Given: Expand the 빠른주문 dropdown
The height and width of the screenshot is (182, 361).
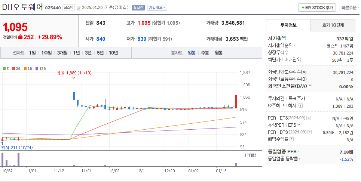Looking at the screenshot, I should tap(349, 7).
